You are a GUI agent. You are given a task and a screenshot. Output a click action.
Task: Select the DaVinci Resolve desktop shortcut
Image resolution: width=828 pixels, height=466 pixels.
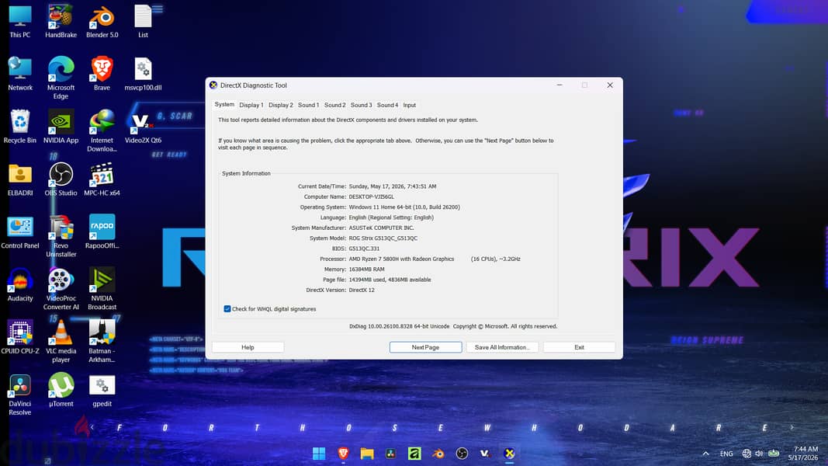20,394
